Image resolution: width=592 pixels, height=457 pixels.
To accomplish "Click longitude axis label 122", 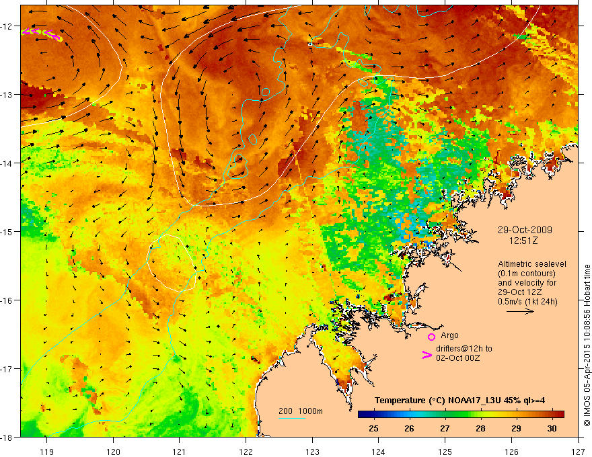I will [246, 452].
